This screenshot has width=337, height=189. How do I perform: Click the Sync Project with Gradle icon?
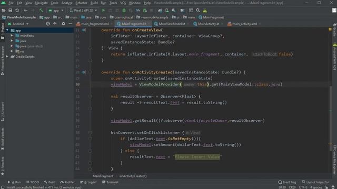[160, 10]
